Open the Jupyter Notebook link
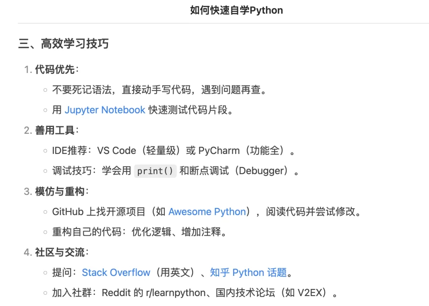This screenshot has height=306, width=429. [x=105, y=110]
